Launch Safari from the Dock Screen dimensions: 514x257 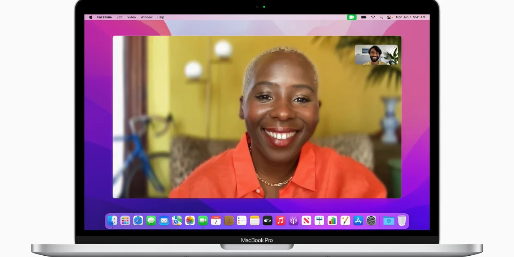coord(138,221)
